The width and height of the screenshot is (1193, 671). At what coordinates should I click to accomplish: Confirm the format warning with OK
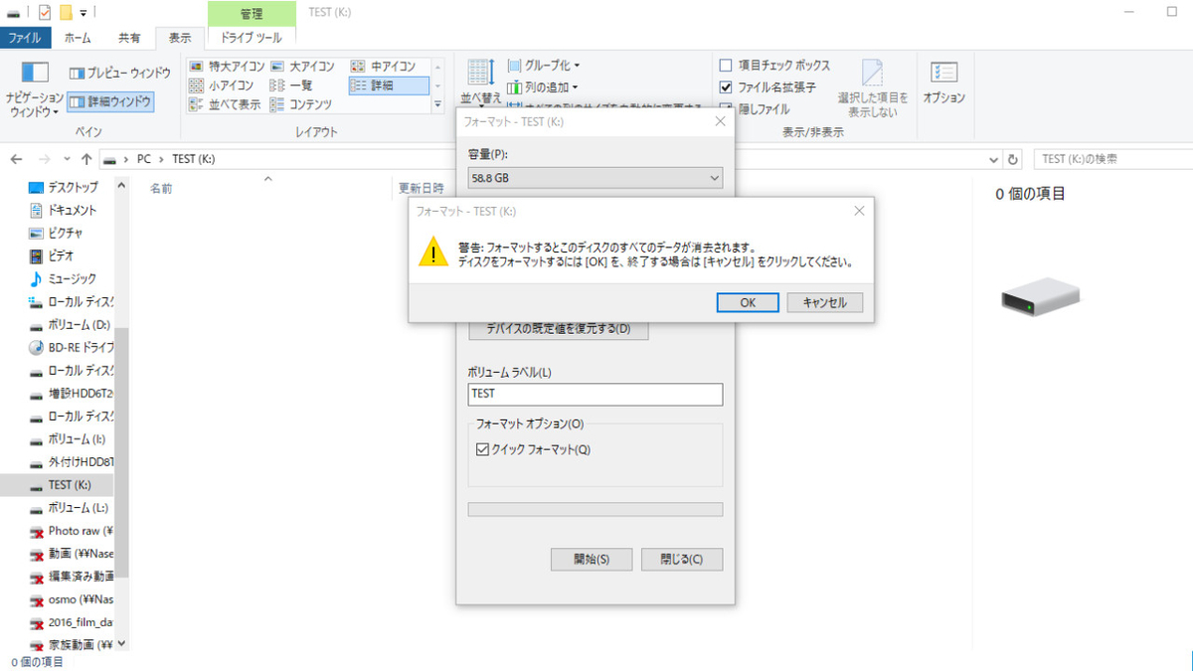click(x=748, y=302)
